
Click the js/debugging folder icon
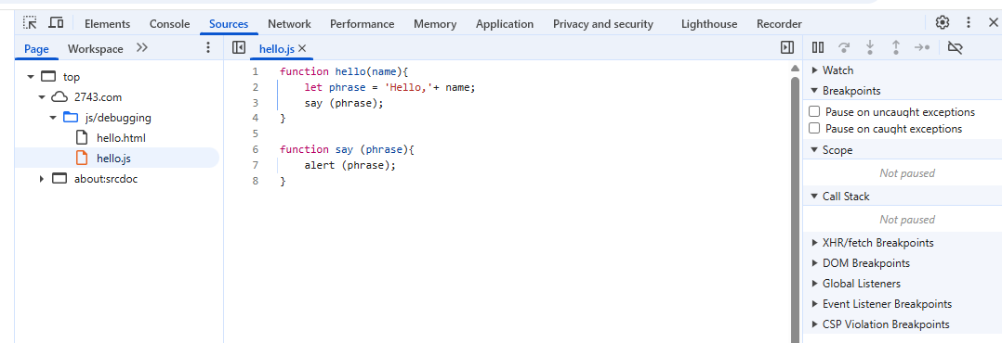click(71, 118)
